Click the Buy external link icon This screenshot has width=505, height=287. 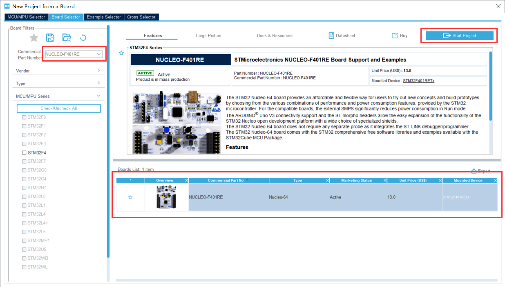pyautogui.click(x=395, y=35)
